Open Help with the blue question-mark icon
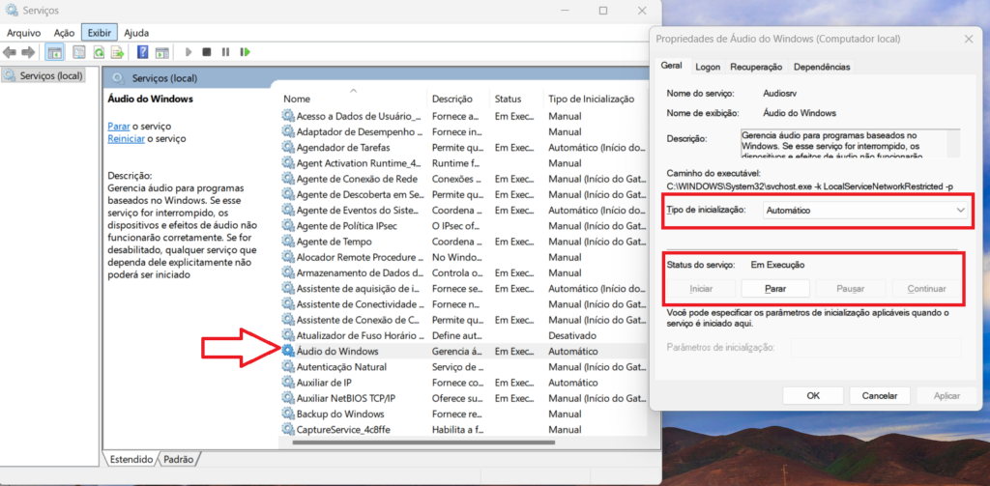The width and height of the screenshot is (990, 486). click(x=143, y=52)
